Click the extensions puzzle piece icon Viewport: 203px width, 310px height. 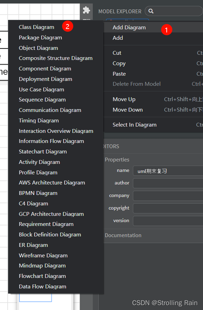coord(86,11)
